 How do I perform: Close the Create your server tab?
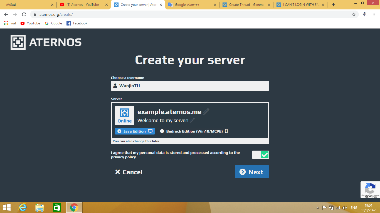(x=161, y=5)
